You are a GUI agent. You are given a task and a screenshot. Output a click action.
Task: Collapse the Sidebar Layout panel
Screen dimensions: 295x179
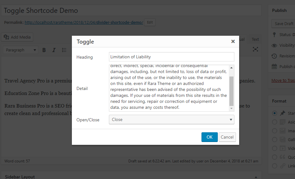point(256,177)
